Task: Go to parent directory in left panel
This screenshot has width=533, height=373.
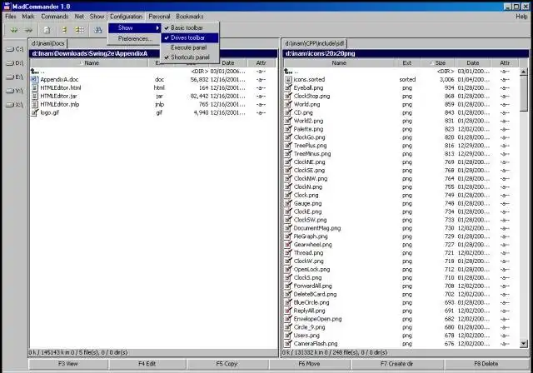Action: [x=37, y=72]
